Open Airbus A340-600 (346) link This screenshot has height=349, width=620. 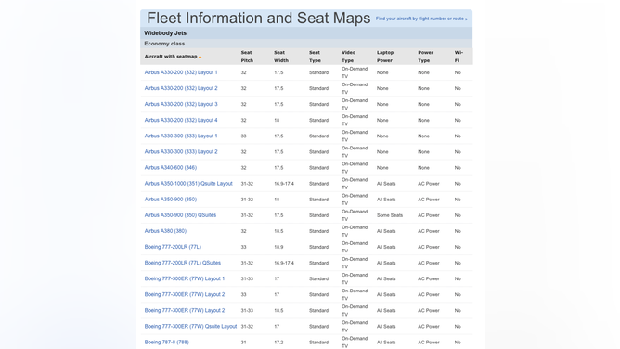[171, 168]
